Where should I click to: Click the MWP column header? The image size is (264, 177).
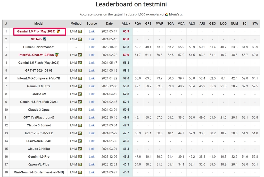tap(159, 23)
